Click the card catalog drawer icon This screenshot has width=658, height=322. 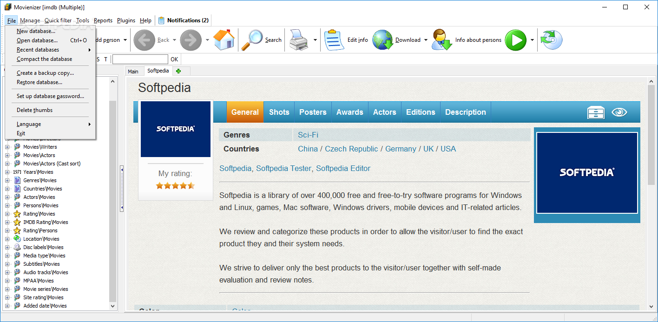tap(596, 112)
